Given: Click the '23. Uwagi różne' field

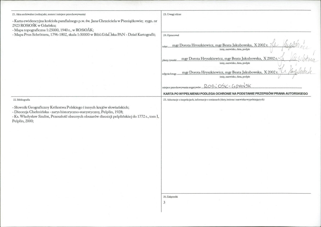Looking at the screenshot, I should [x=236, y=21].
